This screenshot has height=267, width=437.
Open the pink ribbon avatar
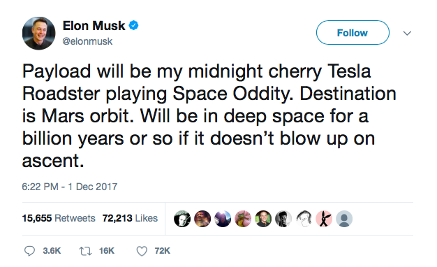[324, 219]
